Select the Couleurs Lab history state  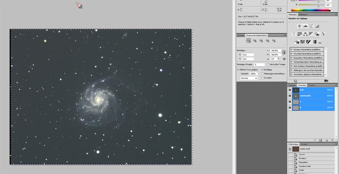(305, 166)
